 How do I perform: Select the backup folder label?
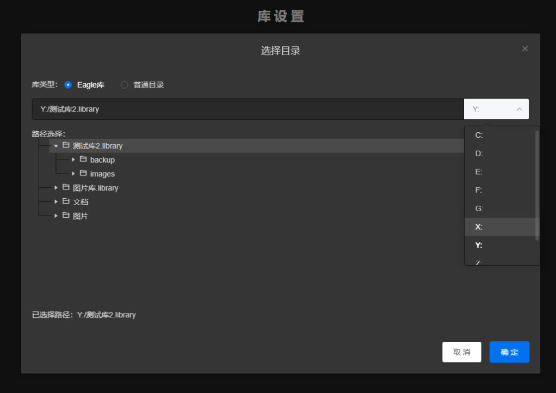click(102, 160)
